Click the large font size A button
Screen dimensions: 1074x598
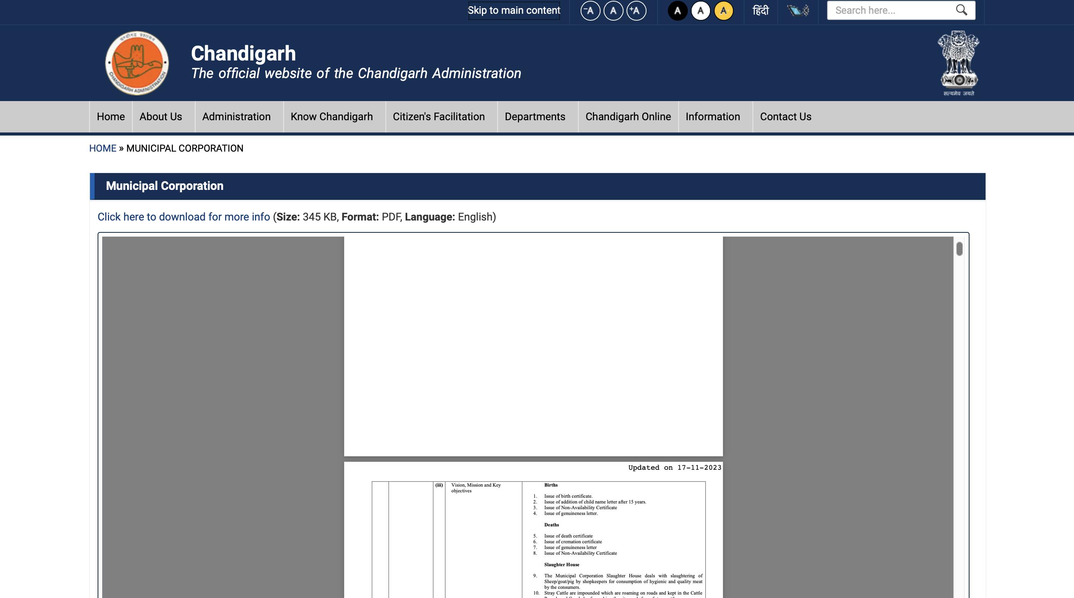[636, 10]
